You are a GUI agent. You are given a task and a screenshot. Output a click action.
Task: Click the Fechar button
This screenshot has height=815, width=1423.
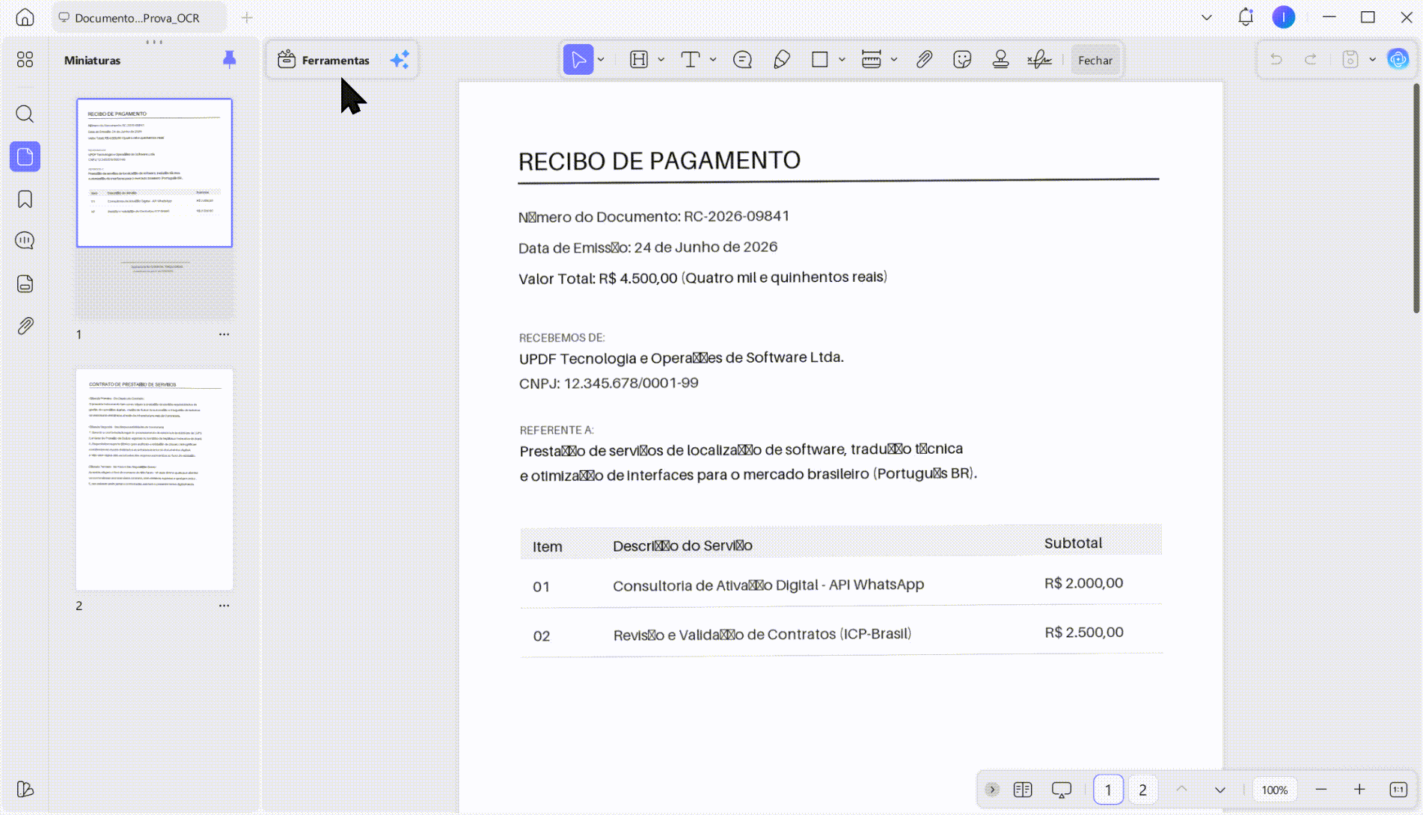point(1095,60)
